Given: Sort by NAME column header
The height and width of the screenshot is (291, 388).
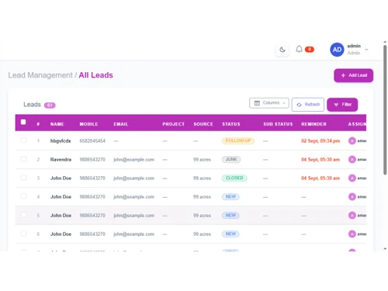Looking at the screenshot, I should tap(57, 124).
